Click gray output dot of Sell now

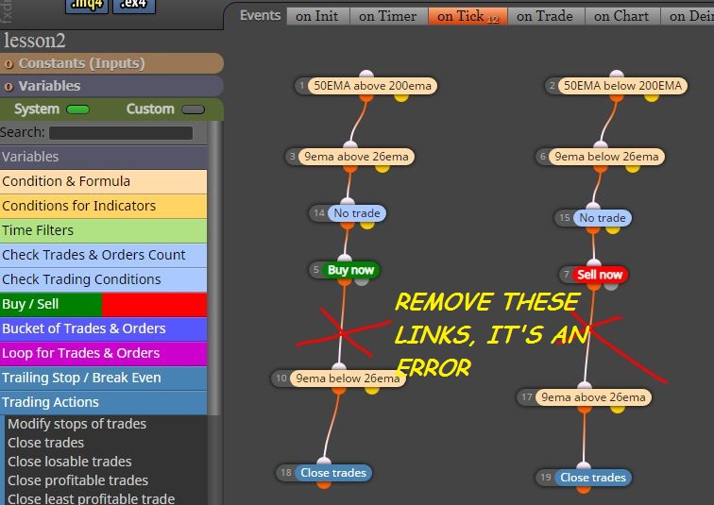coord(612,286)
